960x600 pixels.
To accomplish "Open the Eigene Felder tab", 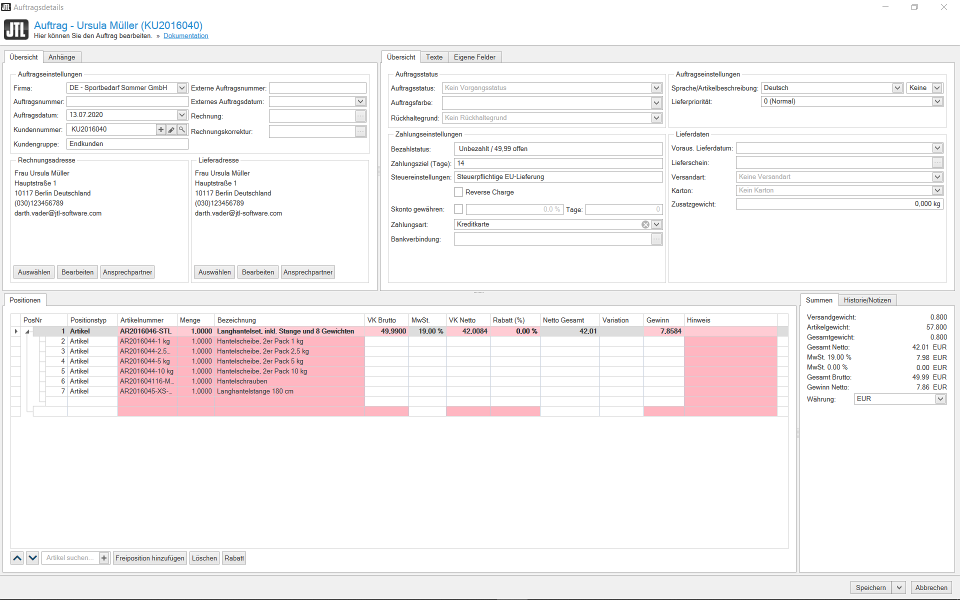I will (x=474, y=57).
